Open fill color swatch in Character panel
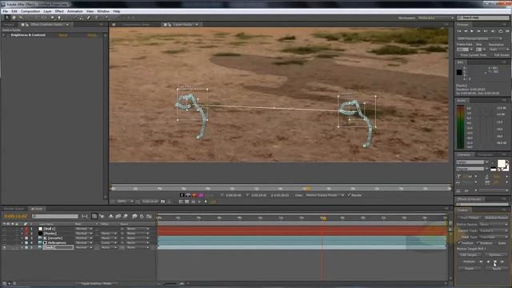Screen dimensions: 512x288 pos(502,163)
